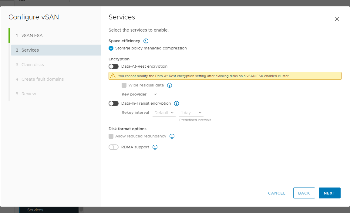The height and width of the screenshot is (213, 350).
Task: Click the Services item in the taskbar
Action: 35,210
